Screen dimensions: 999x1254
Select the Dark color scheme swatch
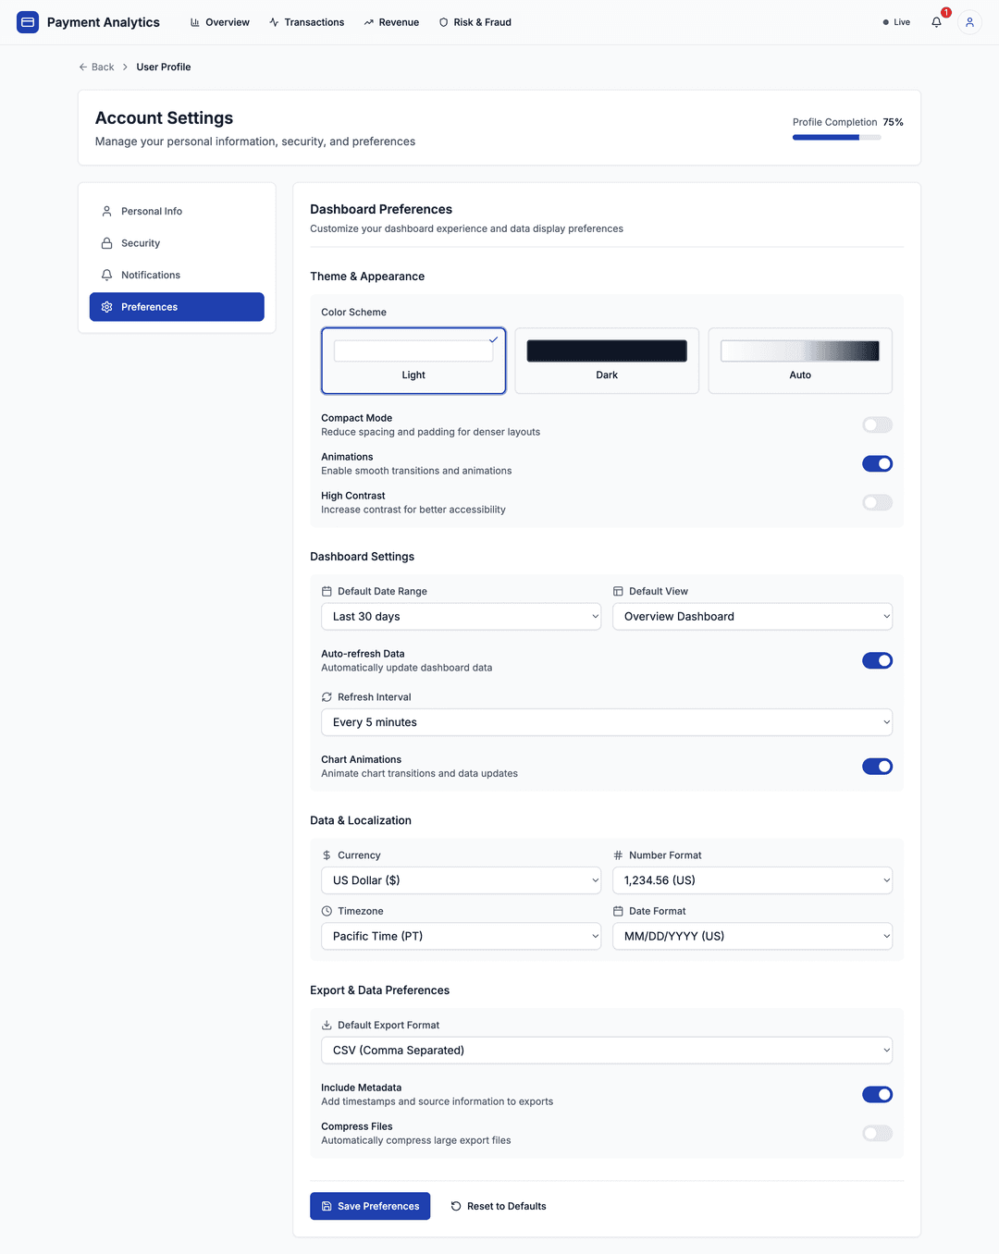[606, 361]
